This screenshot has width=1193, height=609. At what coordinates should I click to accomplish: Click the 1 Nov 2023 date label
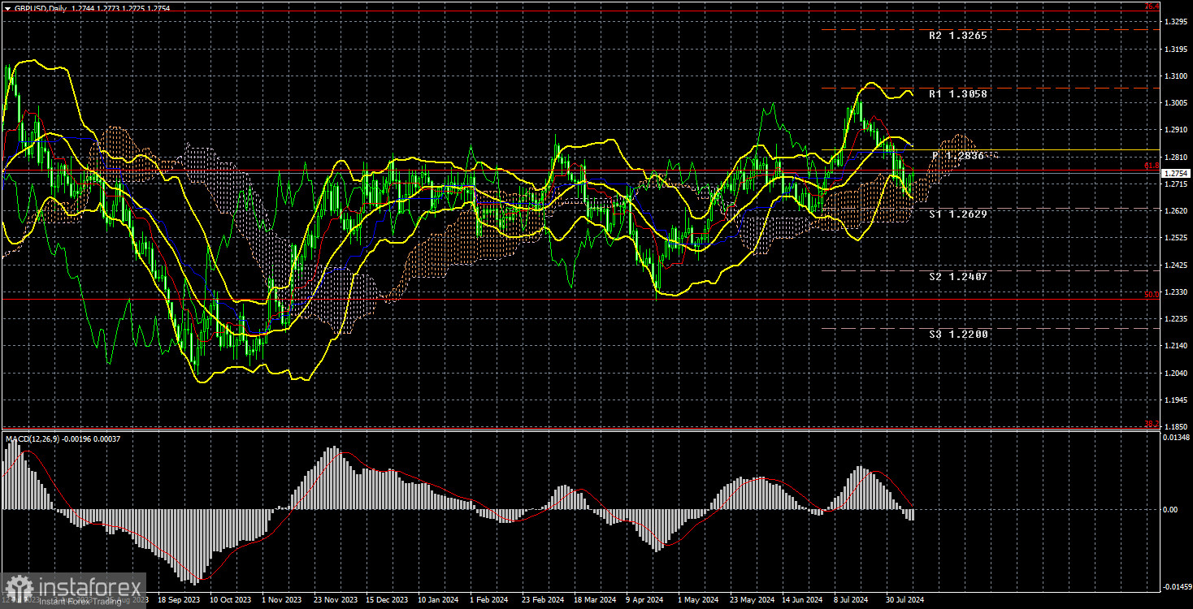pos(281,601)
